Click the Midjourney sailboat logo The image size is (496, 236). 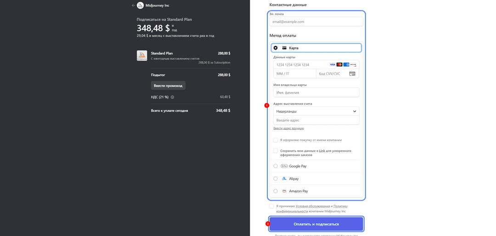click(140, 5)
